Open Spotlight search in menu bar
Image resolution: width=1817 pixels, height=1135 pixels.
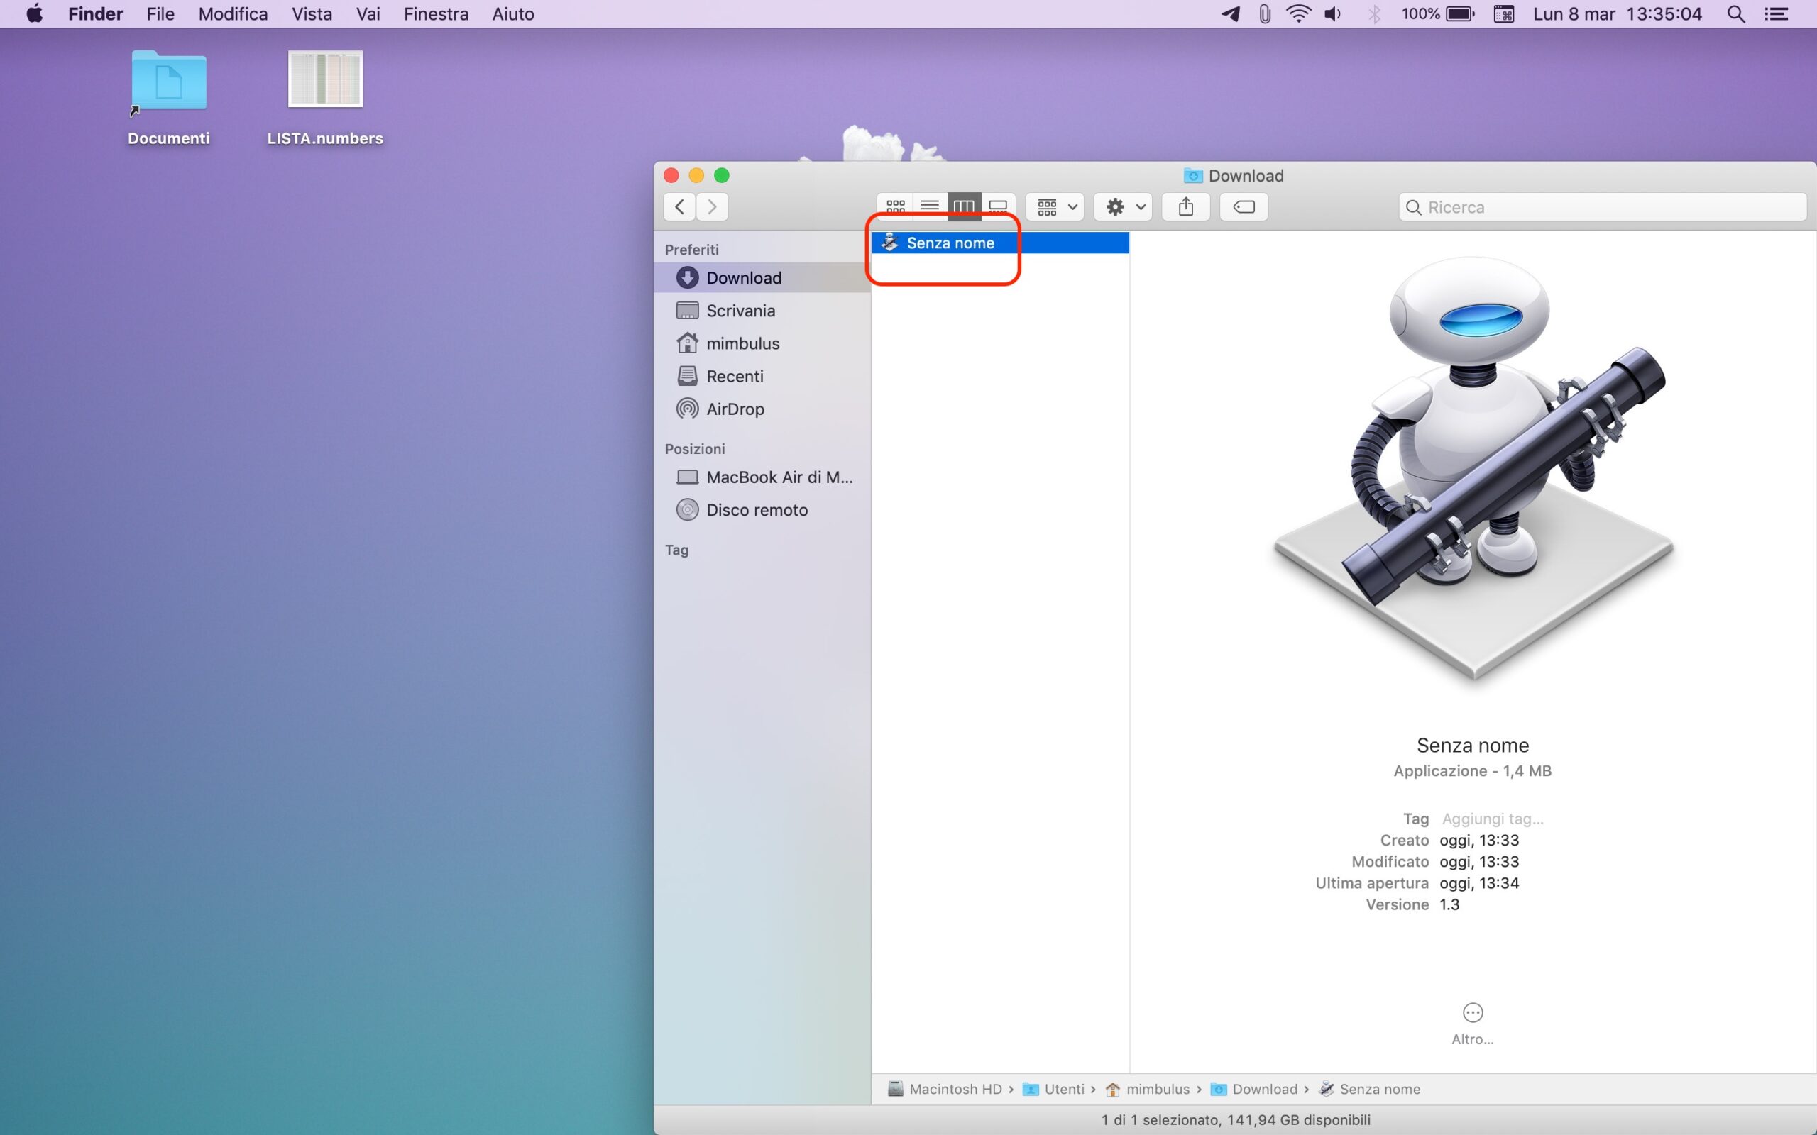coord(1735,14)
